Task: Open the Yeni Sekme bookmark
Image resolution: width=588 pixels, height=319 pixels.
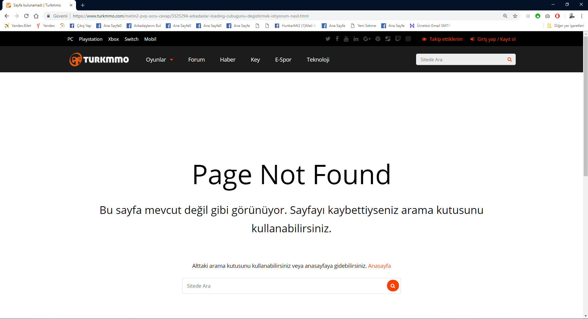Action: click(x=363, y=26)
